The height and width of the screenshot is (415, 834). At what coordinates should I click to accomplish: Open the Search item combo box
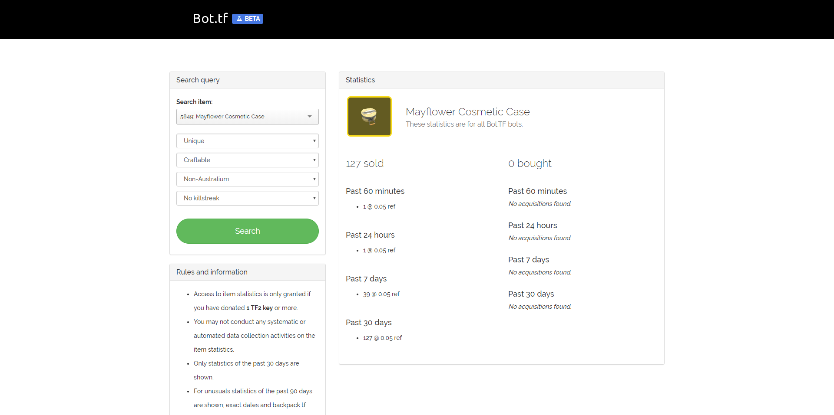[248, 117]
